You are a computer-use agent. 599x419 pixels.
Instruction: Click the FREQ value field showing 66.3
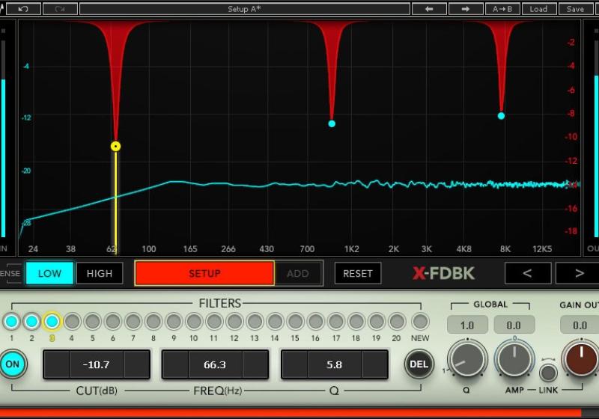[215, 364]
